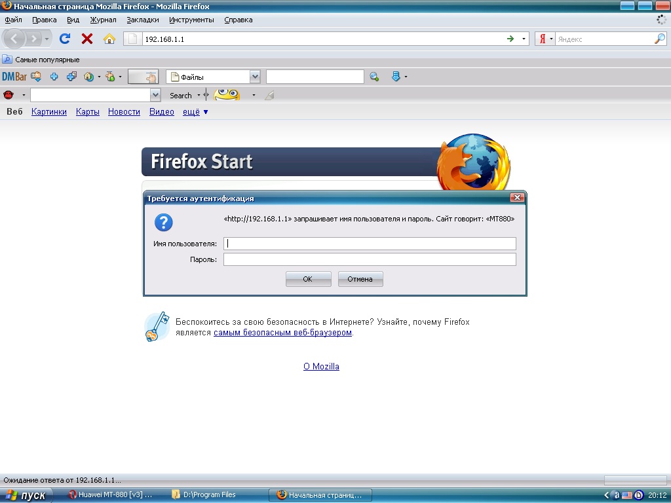Viewport: 671px width, 503px height.
Task: Click the Yandex search magnifier icon
Action: pyautogui.click(x=659, y=39)
